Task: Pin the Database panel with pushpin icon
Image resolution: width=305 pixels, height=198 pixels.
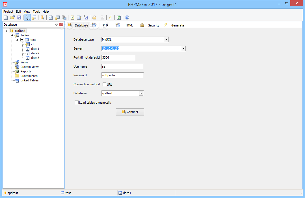Action: pyautogui.click(x=57, y=25)
